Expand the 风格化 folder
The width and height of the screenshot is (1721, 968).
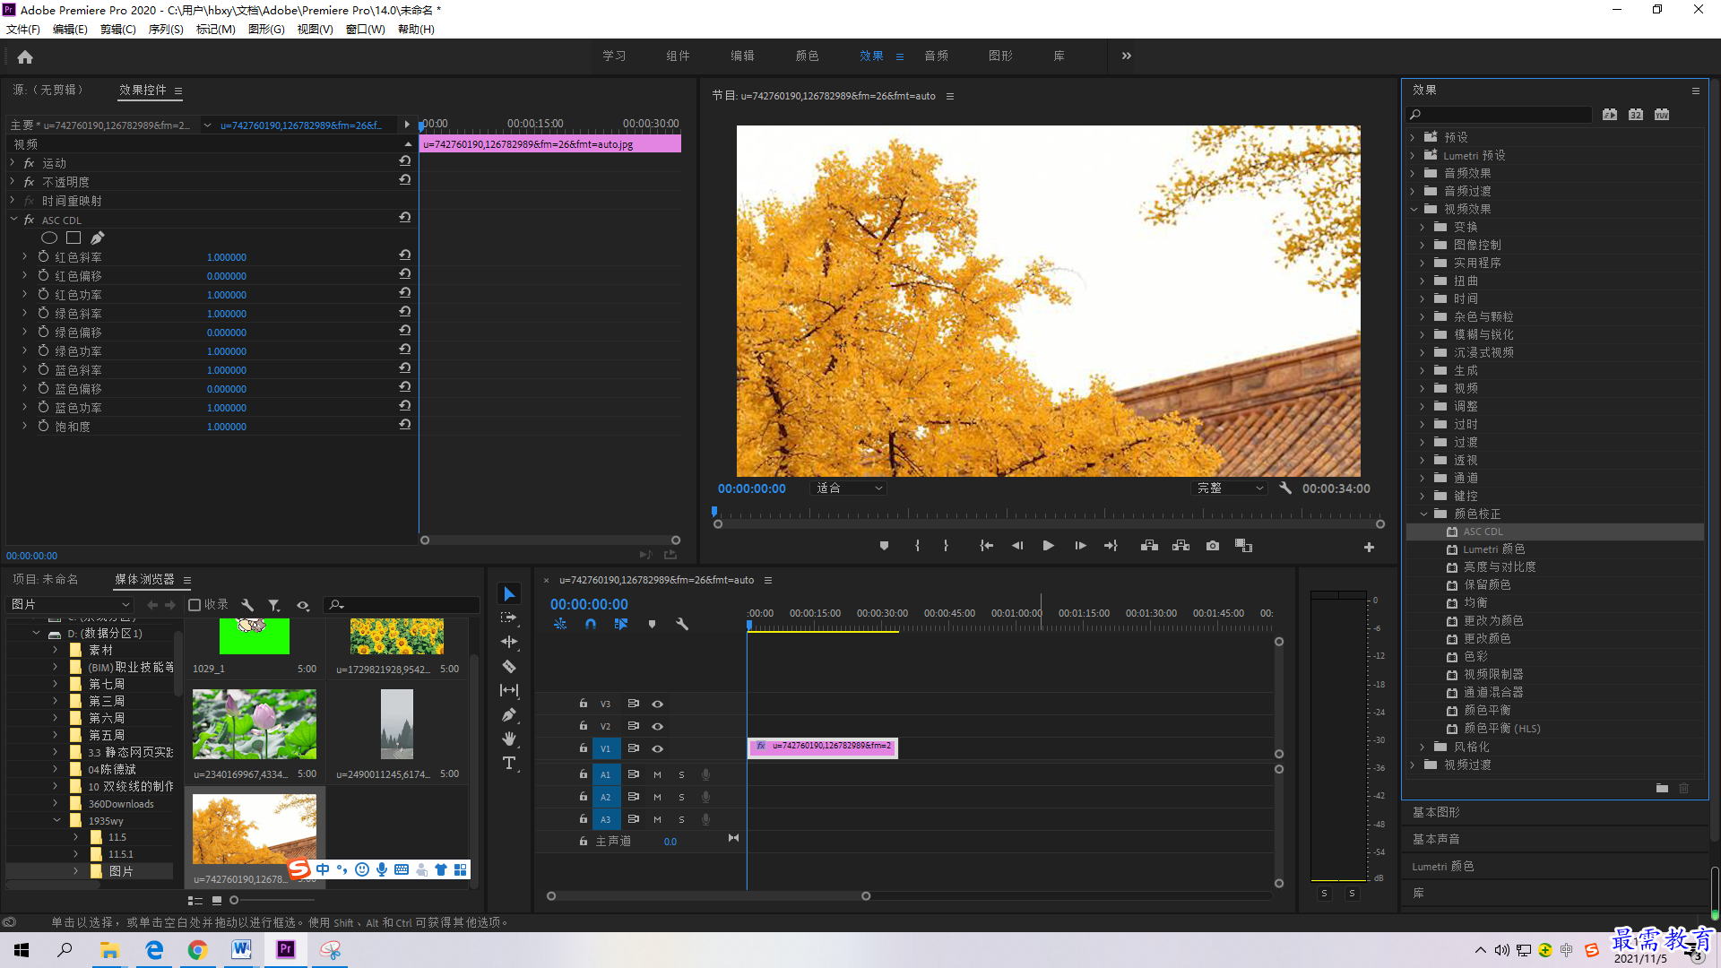(1423, 747)
